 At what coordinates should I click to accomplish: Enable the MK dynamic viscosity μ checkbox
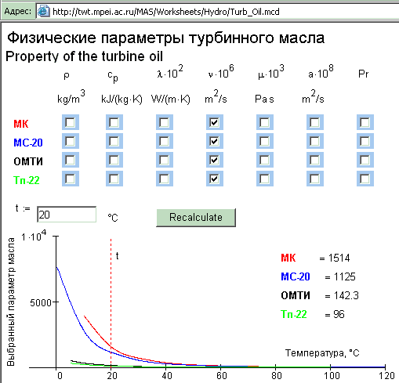point(265,122)
